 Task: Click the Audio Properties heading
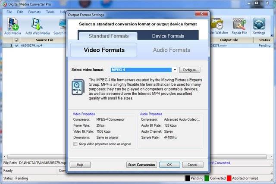point(151,114)
